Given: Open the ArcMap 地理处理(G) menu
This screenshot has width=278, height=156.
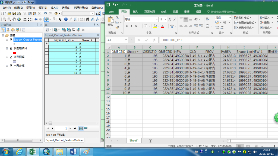Looking at the screenshot, I should click(81, 8).
